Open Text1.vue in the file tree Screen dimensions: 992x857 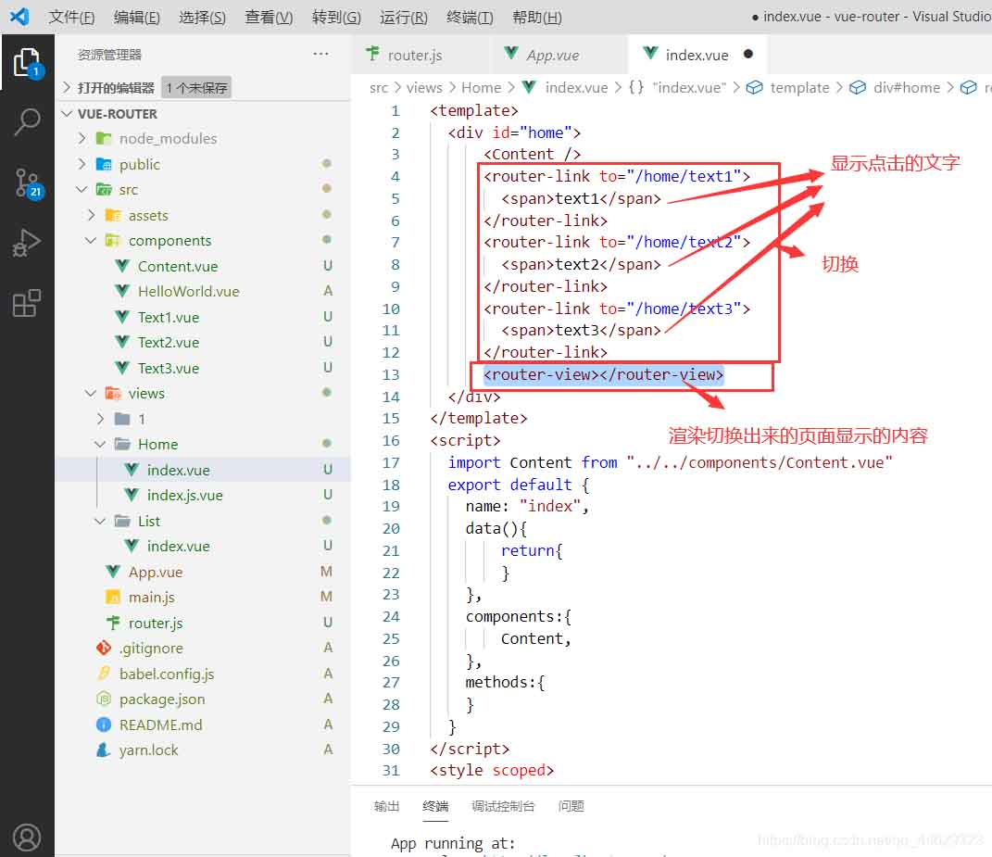[203, 317]
